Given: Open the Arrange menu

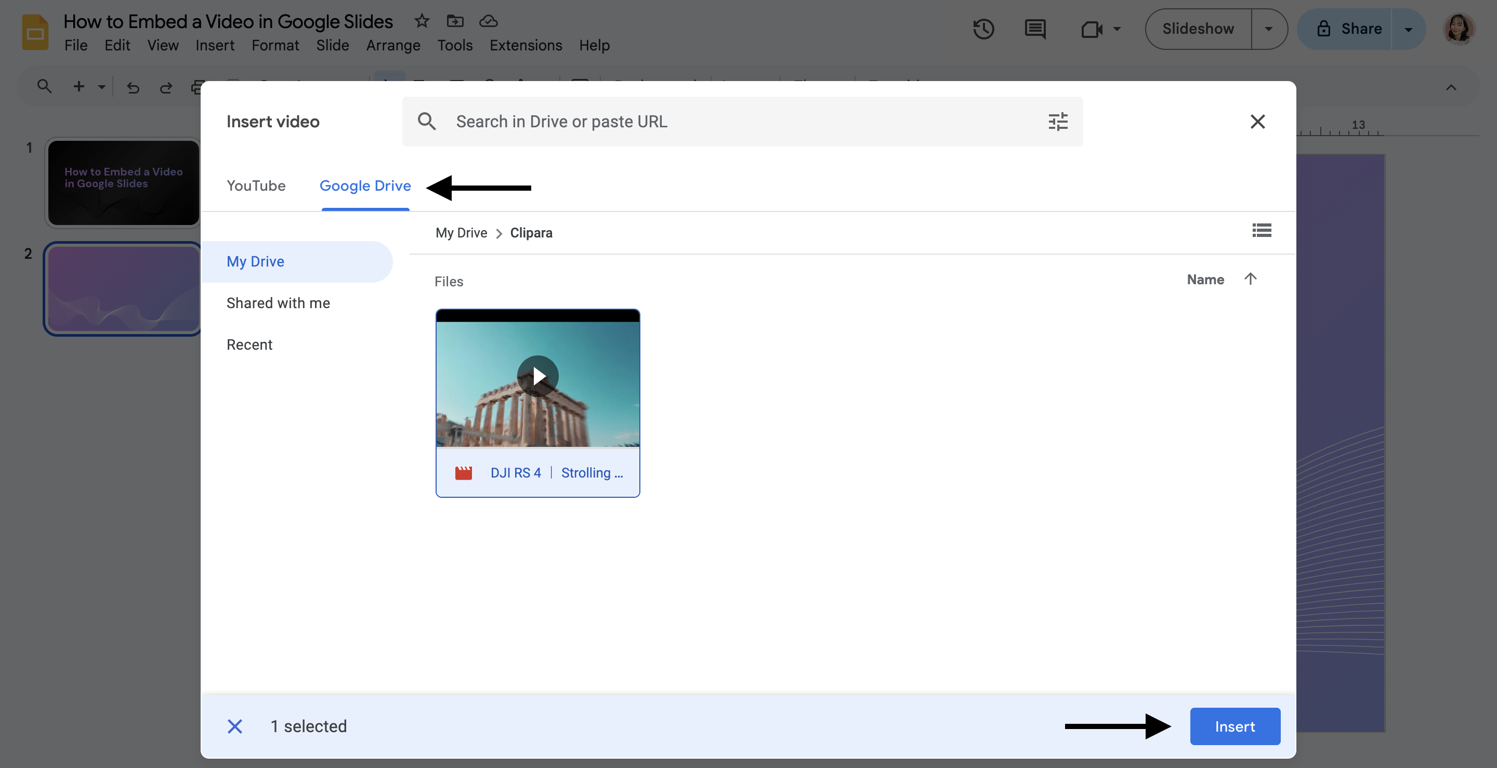Looking at the screenshot, I should [x=393, y=45].
